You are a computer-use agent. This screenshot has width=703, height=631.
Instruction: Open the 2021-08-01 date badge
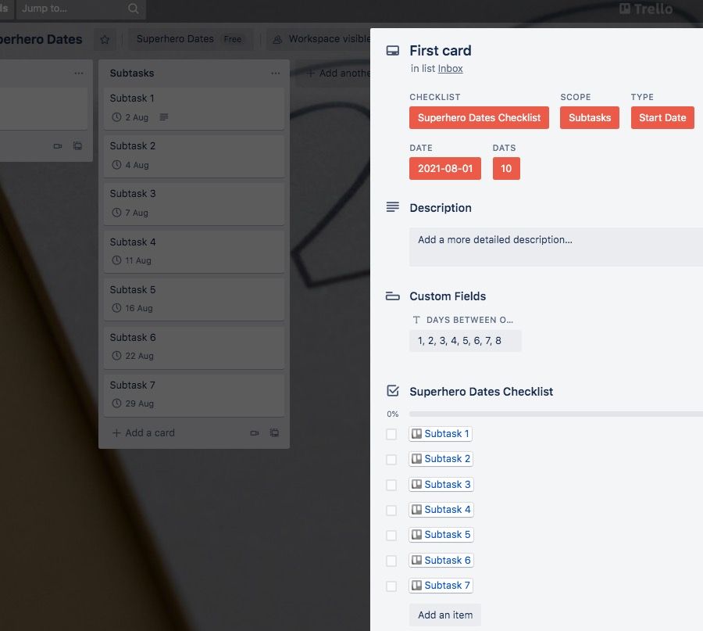pos(444,168)
